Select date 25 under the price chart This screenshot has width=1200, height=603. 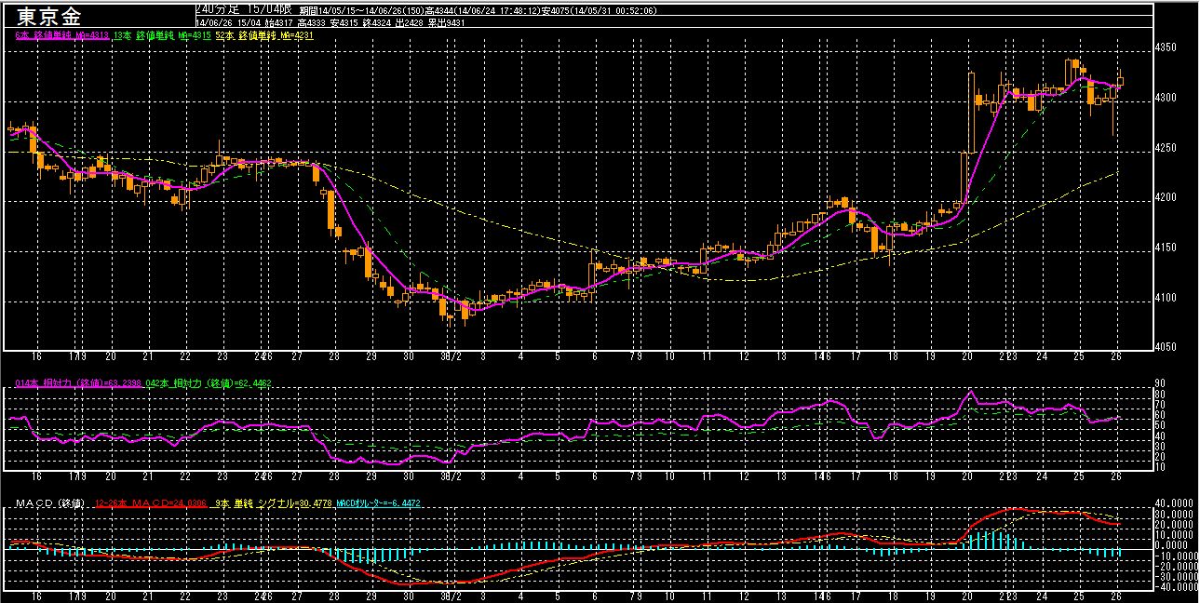1079,357
